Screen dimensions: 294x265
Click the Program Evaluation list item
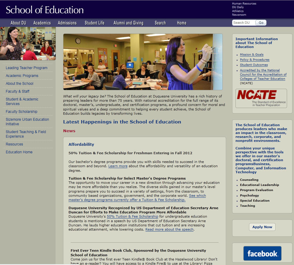(x=257, y=190)
